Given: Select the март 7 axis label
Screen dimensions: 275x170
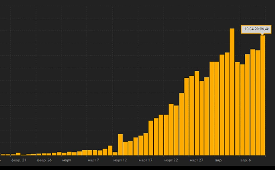Looking at the screenshot, I should (93, 160).
